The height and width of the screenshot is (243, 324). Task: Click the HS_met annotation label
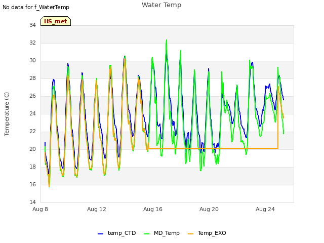tap(56, 21)
